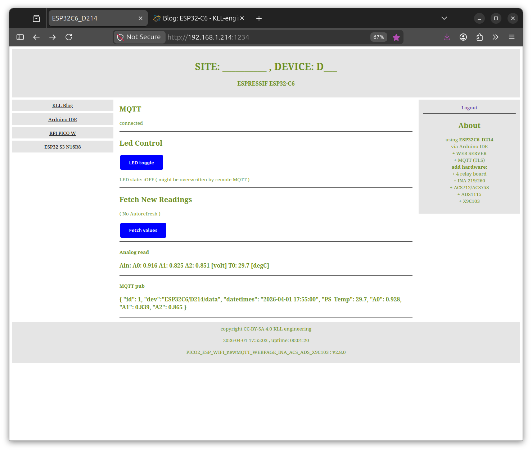The width and height of the screenshot is (532, 451).
Task: Go back to previous page
Action: 36,37
